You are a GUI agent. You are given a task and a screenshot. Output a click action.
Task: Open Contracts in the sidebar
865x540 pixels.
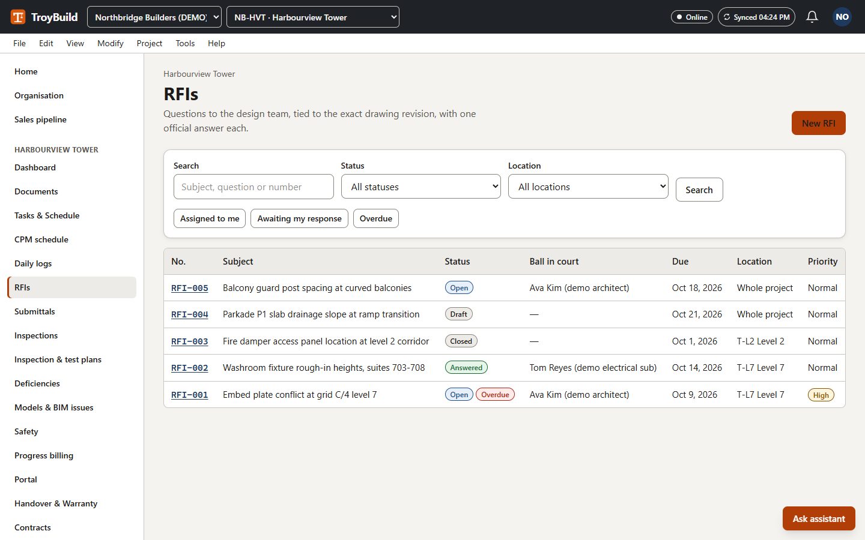coord(72,527)
